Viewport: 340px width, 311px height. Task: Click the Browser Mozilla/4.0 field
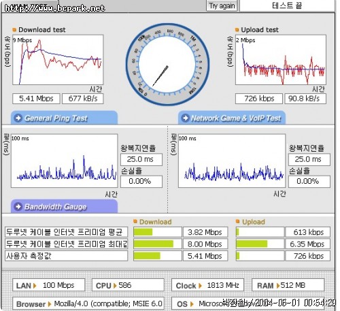pyautogui.click(x=88, y=304)
